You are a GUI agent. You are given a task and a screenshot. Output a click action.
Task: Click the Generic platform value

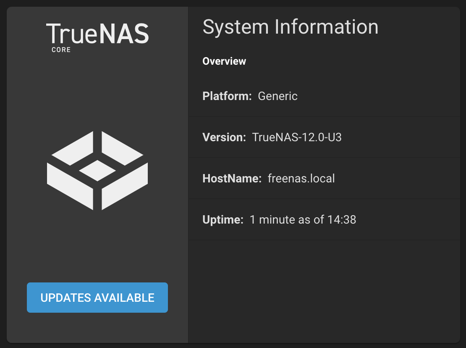[278, 96]
